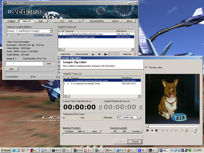
Task: Click the Start button on the taskbar
Action: [5, 150]
